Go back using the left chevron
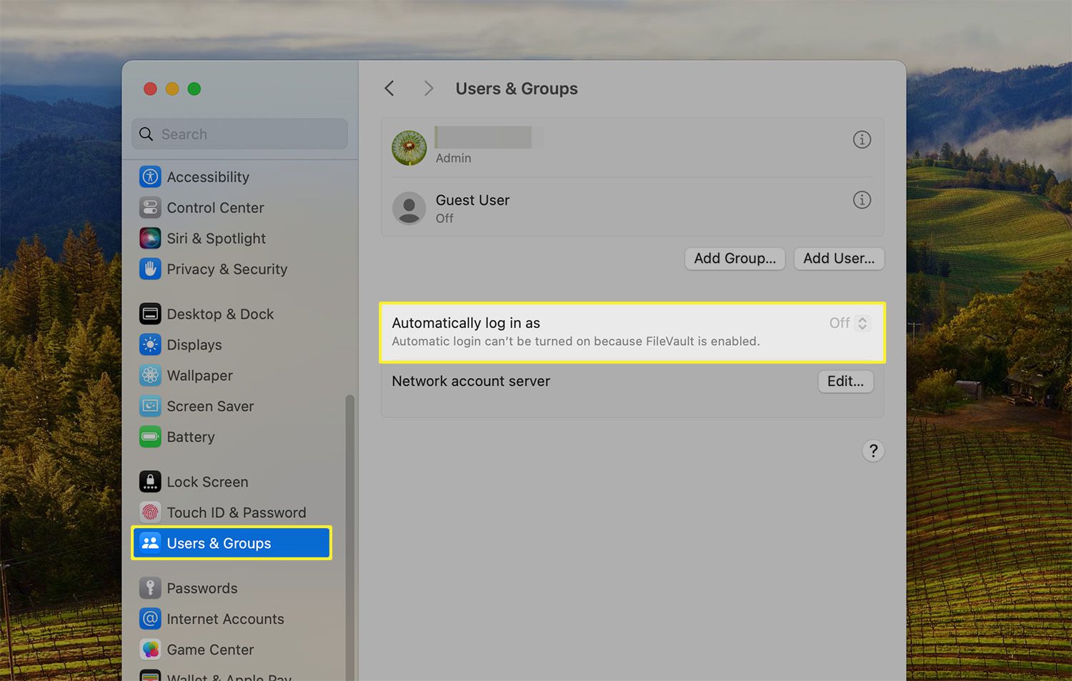The height and width of the screenshot is (681, 1072). [389, 88]
